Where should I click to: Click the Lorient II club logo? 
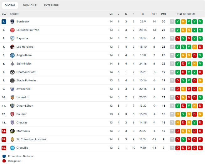[13, 97]
